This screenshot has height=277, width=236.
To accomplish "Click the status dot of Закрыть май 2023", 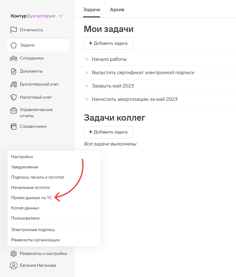I will (x=87, y=86).
